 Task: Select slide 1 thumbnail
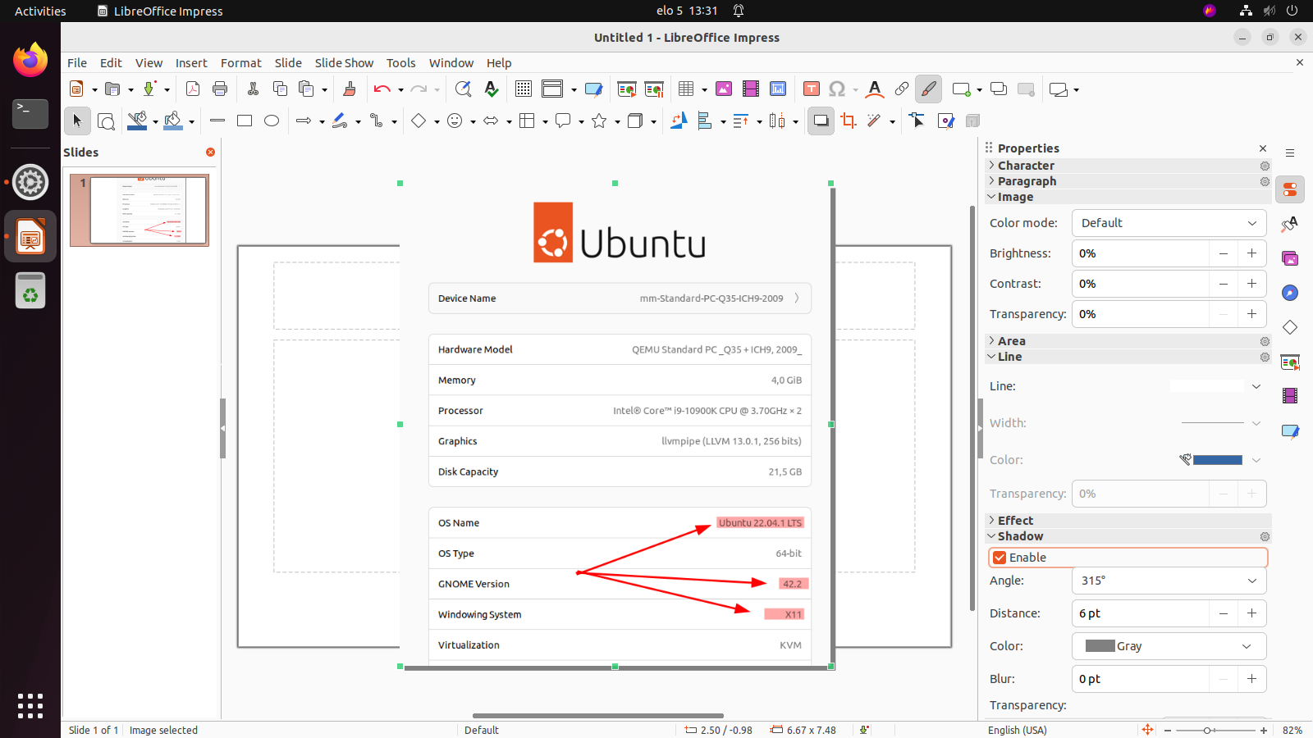[140, 210]
